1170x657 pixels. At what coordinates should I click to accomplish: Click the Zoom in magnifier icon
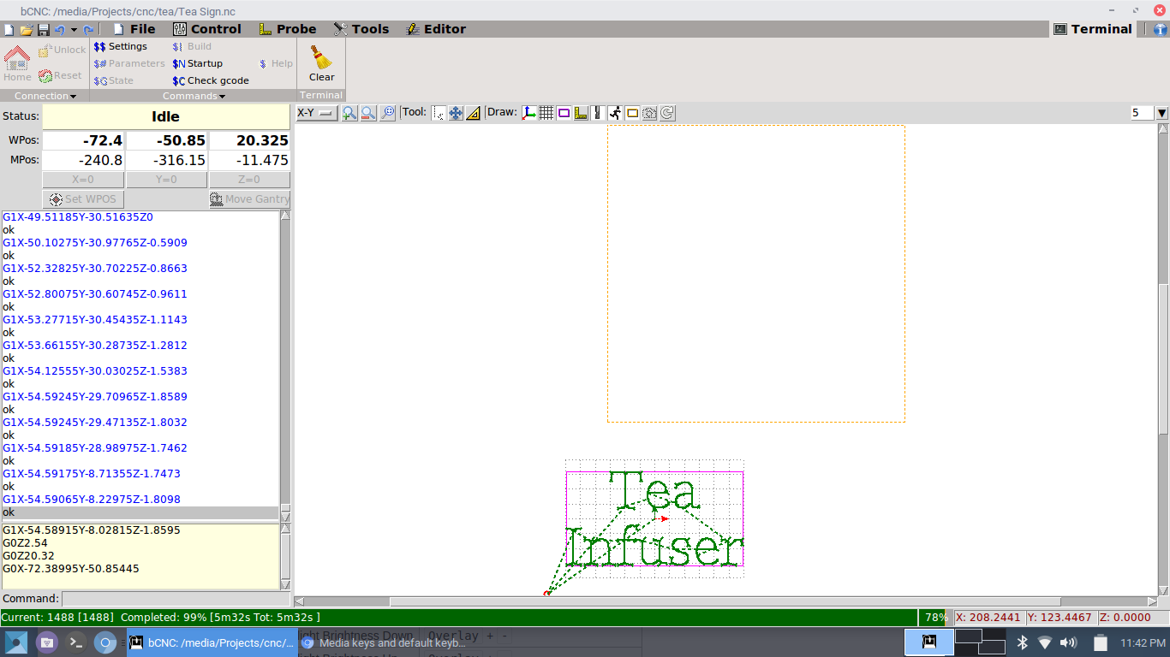349,113
